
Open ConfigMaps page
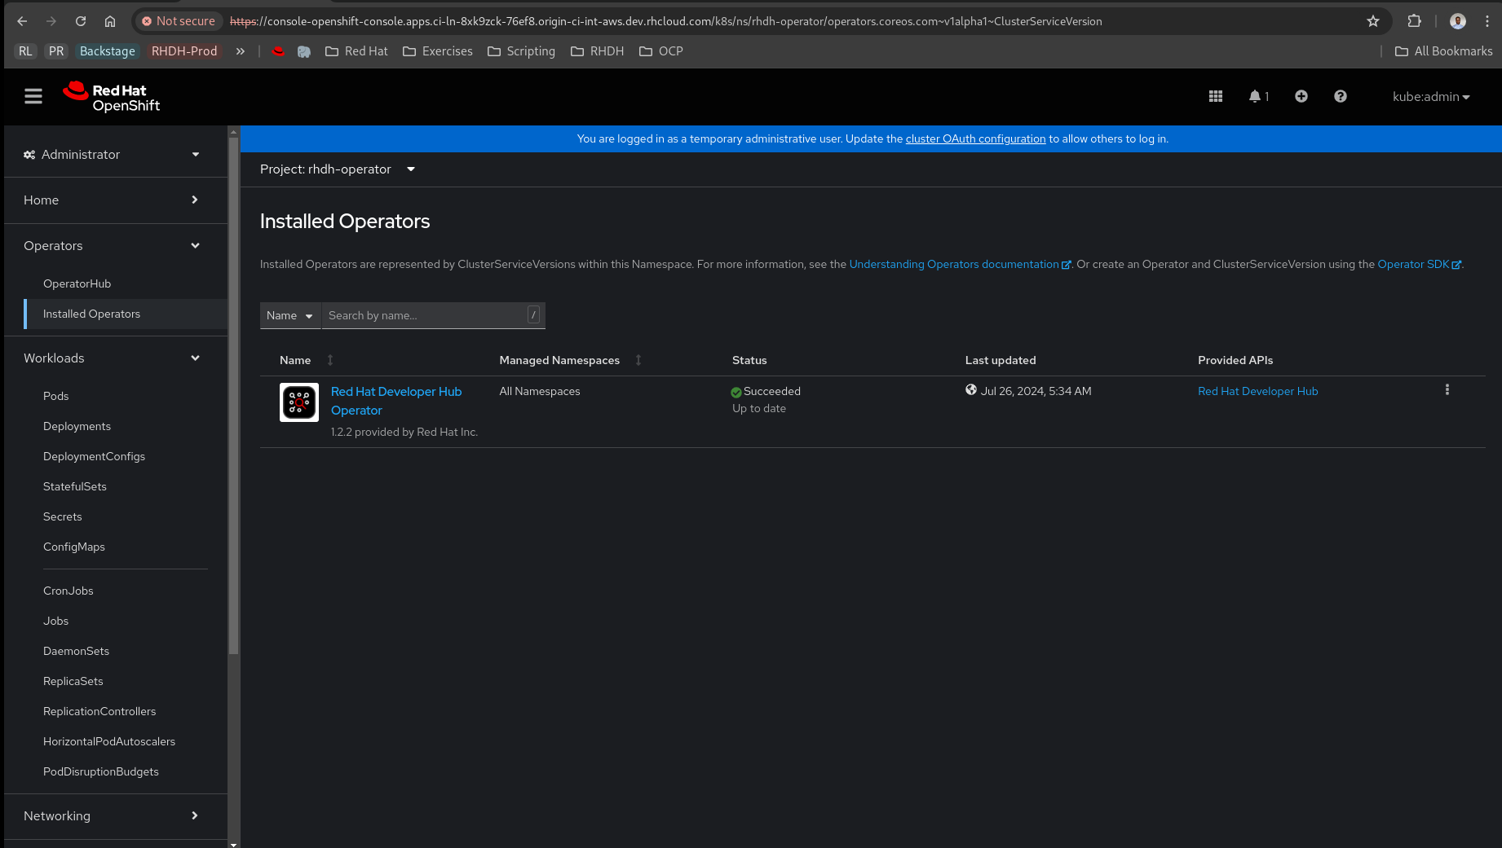(x=74, y=547)
